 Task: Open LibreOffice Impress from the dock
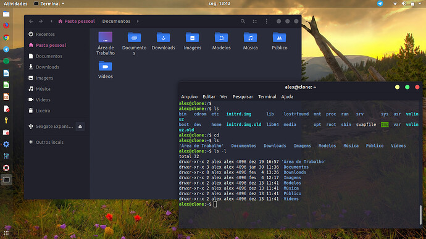pyautogui.click(x=6, y=97)
